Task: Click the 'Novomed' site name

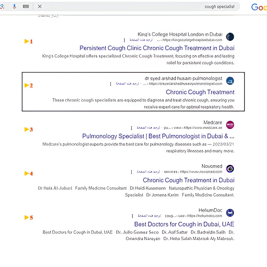Action: click(212, 166)
